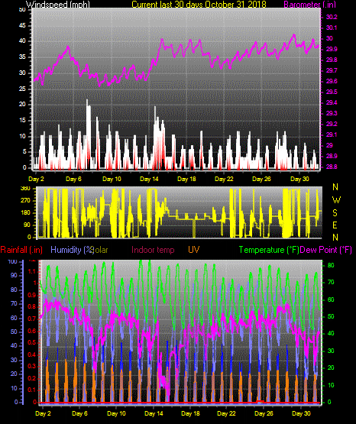Screen dimensions: 356x424
Task: Click 'Day 18' under the windspeed chart
Action: pos(186,179)
